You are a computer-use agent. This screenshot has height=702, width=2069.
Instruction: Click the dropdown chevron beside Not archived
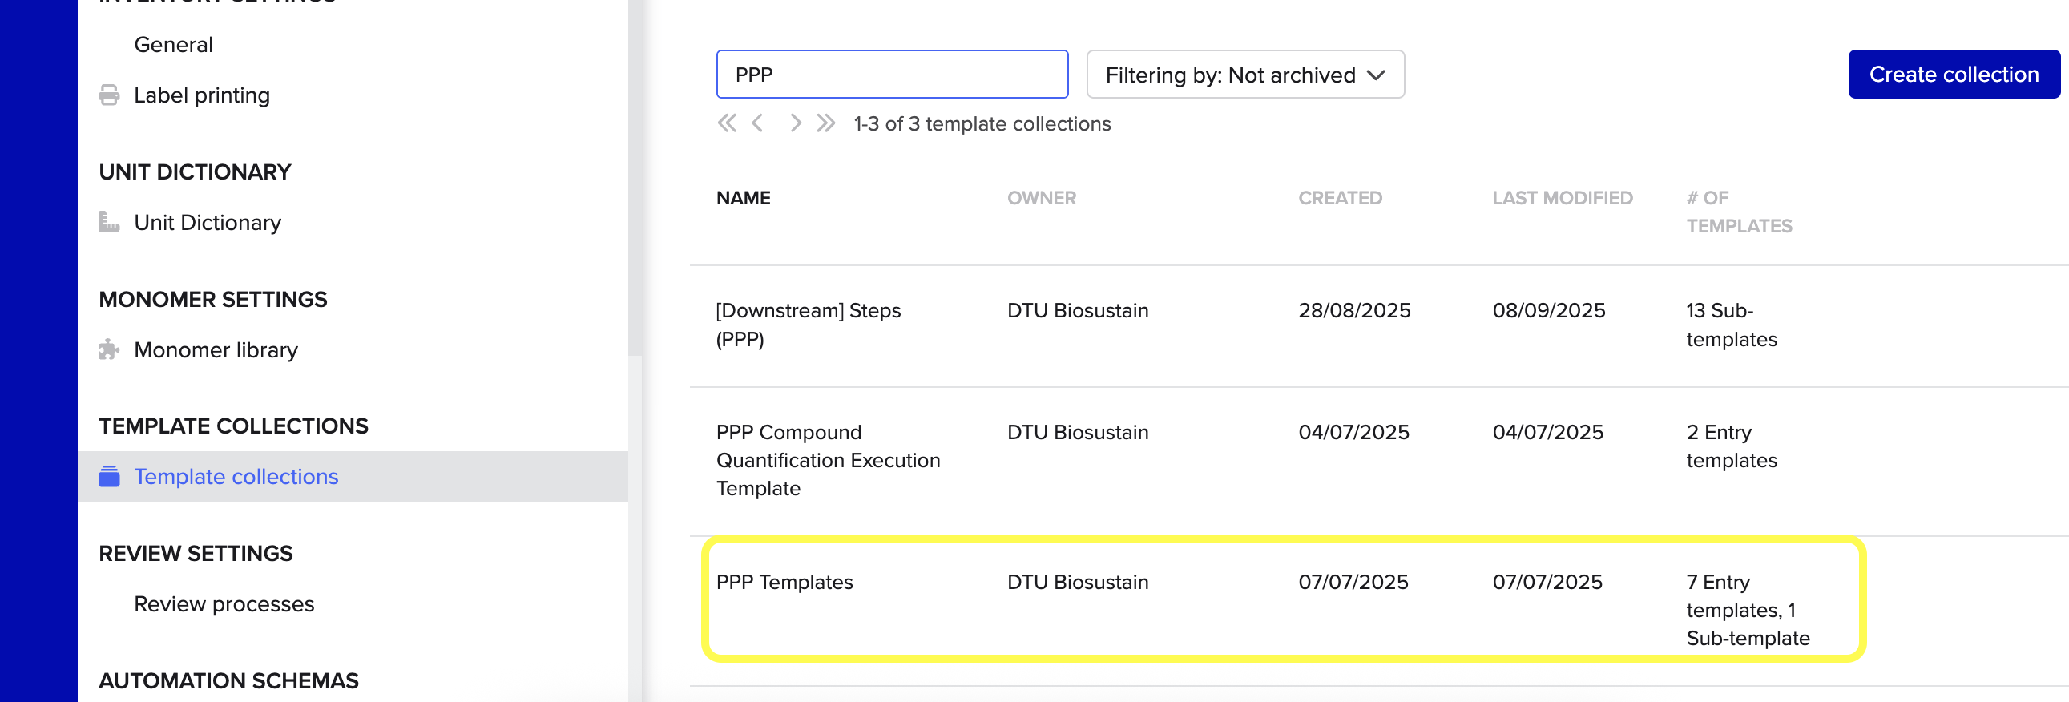pyautogui.click(x=1376, y=75)
